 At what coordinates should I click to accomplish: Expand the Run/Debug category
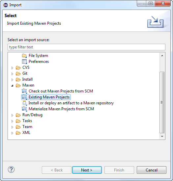(x=13, y=115)
